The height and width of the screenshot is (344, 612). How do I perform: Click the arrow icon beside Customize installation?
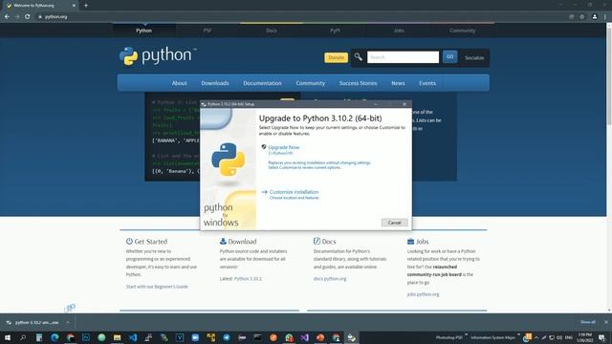click(264, 192)
